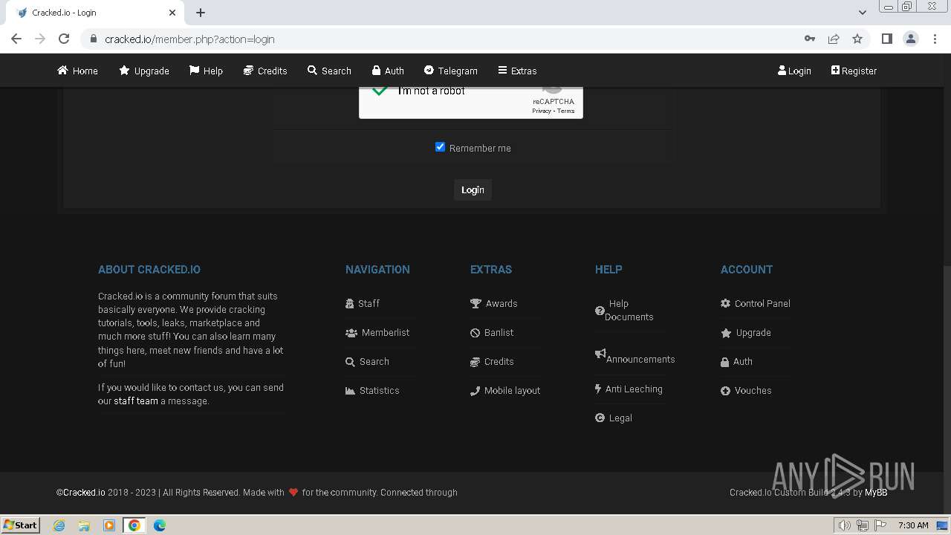951x535 pixels.
Task: Click the system clock 7:30 AM
Action: click(x=913, y=525)
